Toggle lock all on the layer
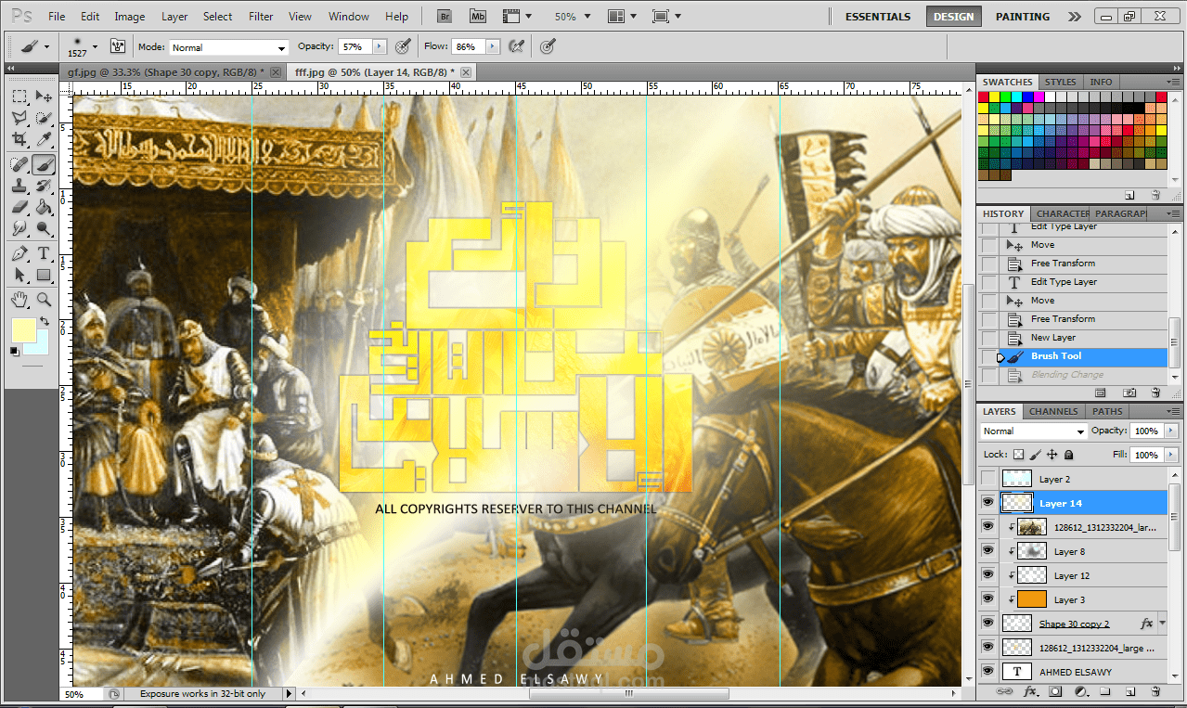1187x708 pixels. point(1068,455)
